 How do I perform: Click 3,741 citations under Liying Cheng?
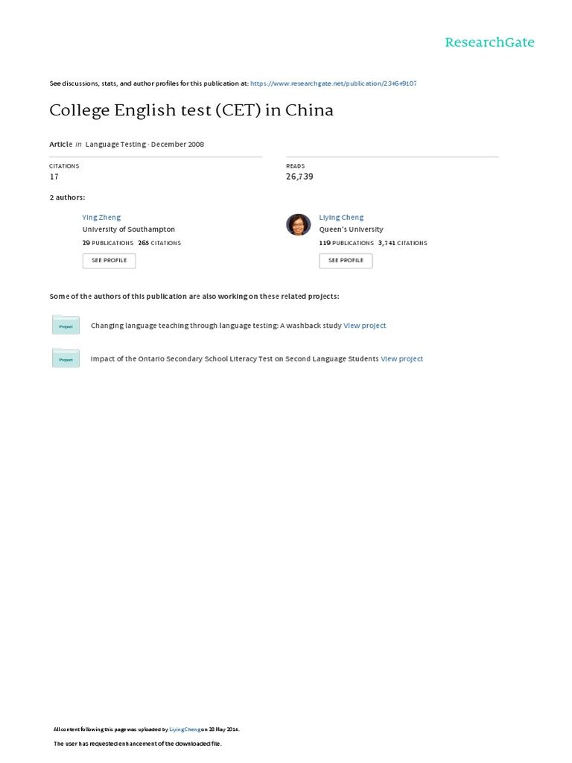tap(403, 243)
